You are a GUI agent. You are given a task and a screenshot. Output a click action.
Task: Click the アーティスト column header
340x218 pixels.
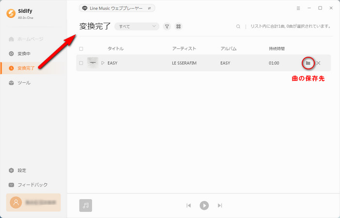[x=184, y=48]
